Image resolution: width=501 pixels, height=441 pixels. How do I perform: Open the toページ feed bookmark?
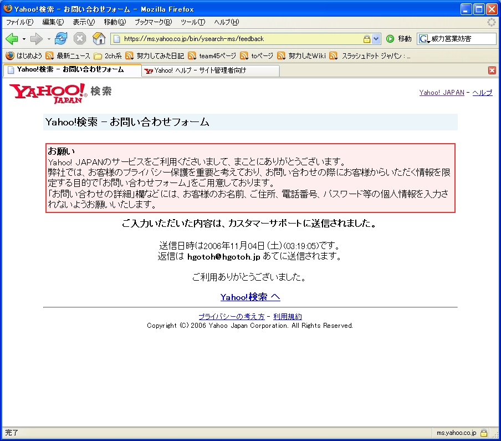pos(257,56)
